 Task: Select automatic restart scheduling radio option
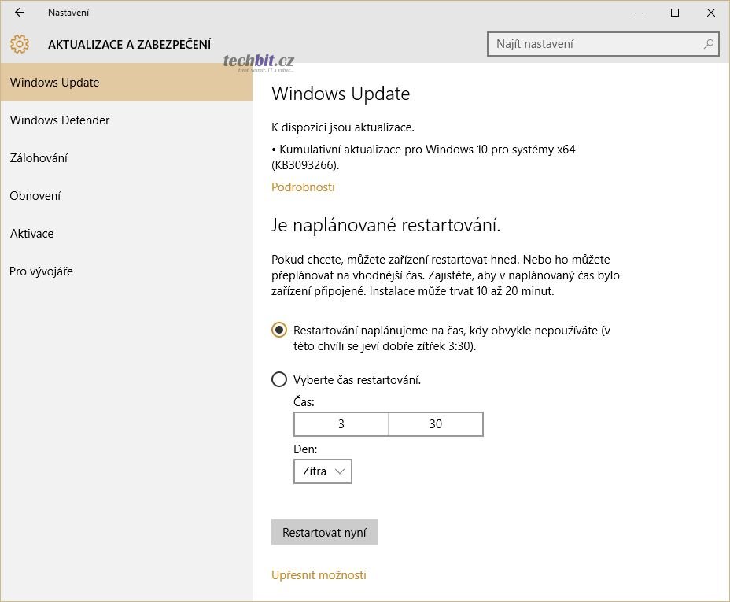point(278,330)
